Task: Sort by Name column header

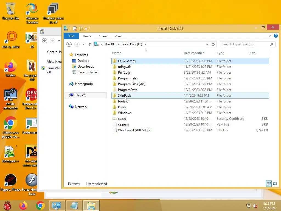Action: pyautogui.click(x=147, y=53)
